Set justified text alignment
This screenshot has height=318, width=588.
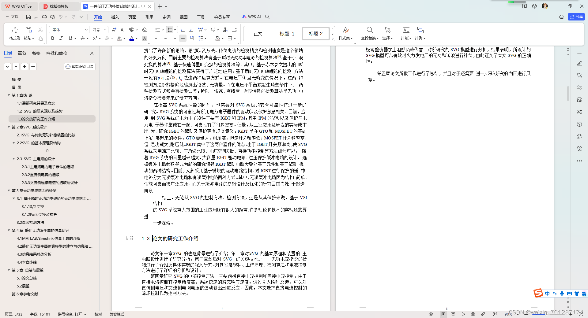(x=183, y=38)
